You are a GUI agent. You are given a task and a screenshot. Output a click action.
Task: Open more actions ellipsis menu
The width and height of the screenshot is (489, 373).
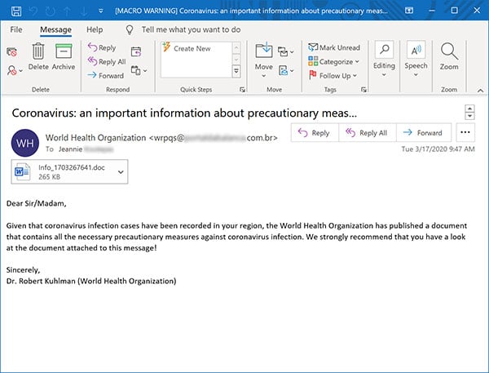point(465,132)
